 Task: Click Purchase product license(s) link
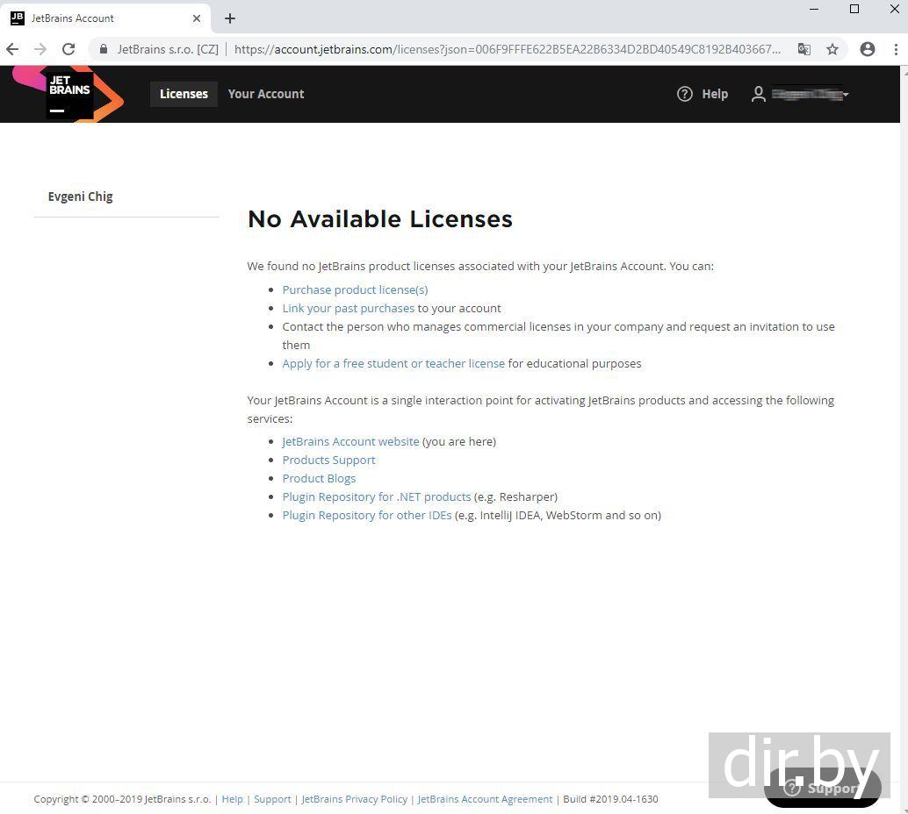click(x=355, y=289)
